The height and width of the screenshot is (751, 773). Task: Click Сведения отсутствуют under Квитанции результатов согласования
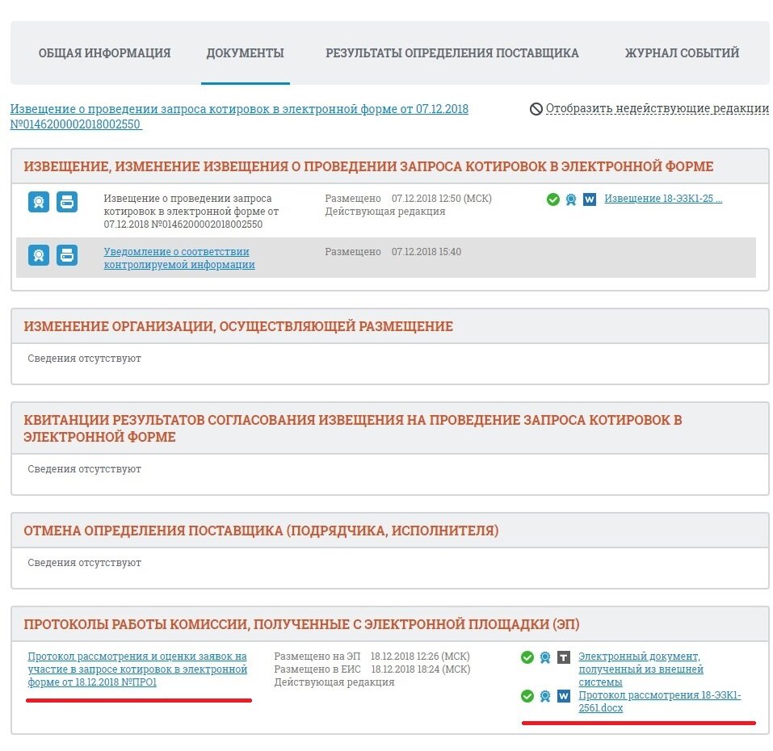[84, 469]
